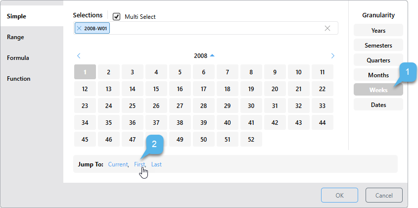
Task: Set granularity to Quarters
Action: [x=378, y=60]
